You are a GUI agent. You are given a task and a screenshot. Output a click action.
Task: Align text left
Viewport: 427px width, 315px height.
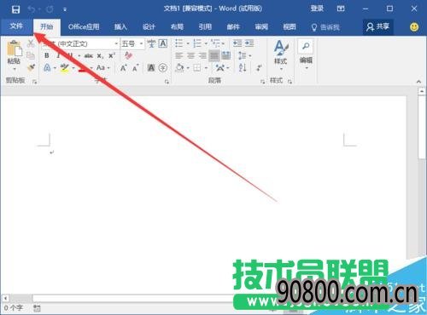tap(179, 55)
